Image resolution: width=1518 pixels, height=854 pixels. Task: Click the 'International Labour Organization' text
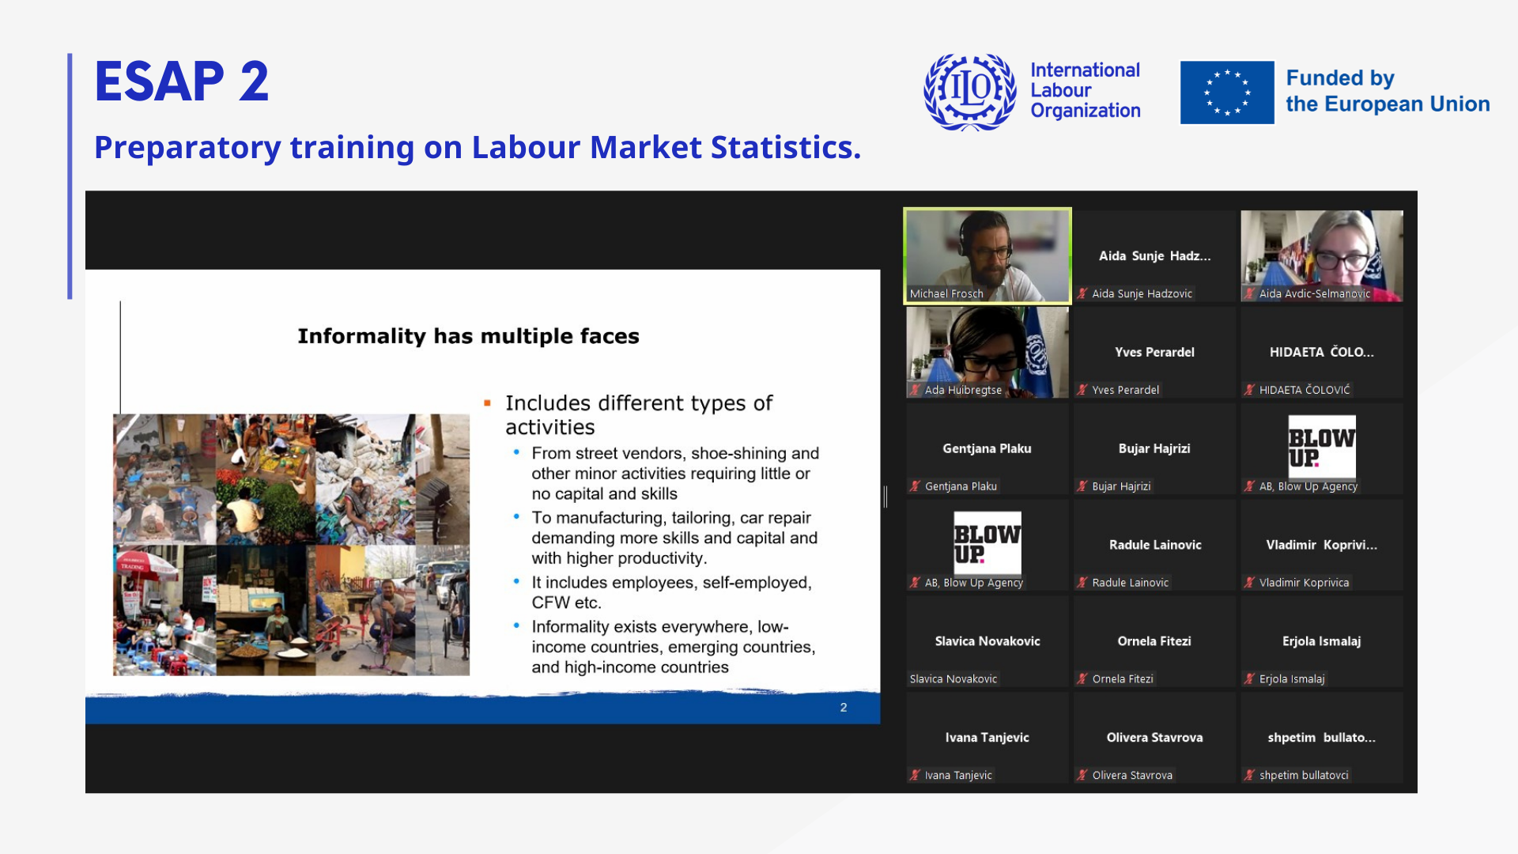(x=1085, y=91)
